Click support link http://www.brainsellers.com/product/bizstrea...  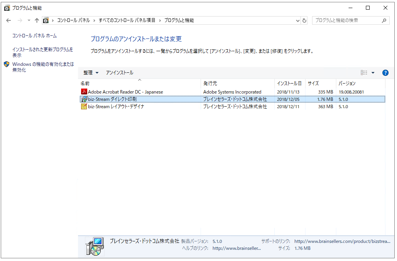[342, 241]
